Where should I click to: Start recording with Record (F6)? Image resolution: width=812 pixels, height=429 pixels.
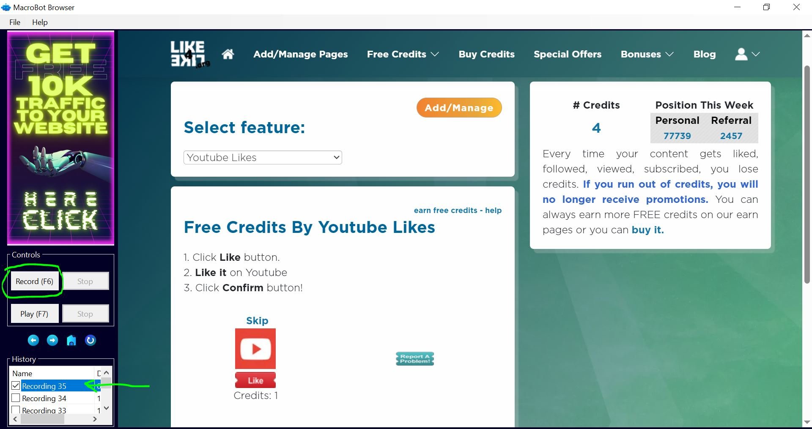tap(35, 281)
